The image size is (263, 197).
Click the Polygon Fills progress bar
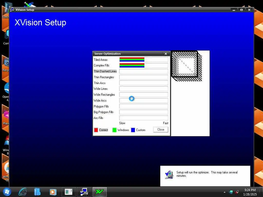tap(144, 106)
